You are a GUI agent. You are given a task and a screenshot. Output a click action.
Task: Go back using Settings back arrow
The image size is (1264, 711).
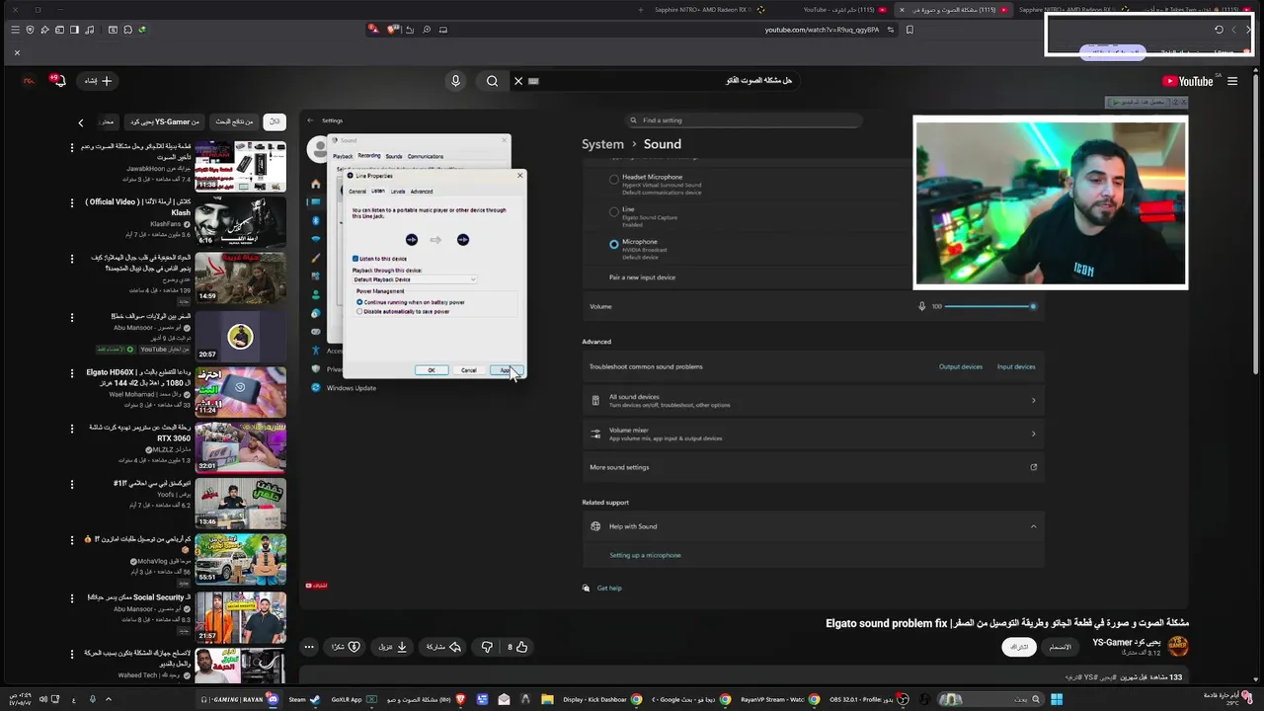point(310,120)
